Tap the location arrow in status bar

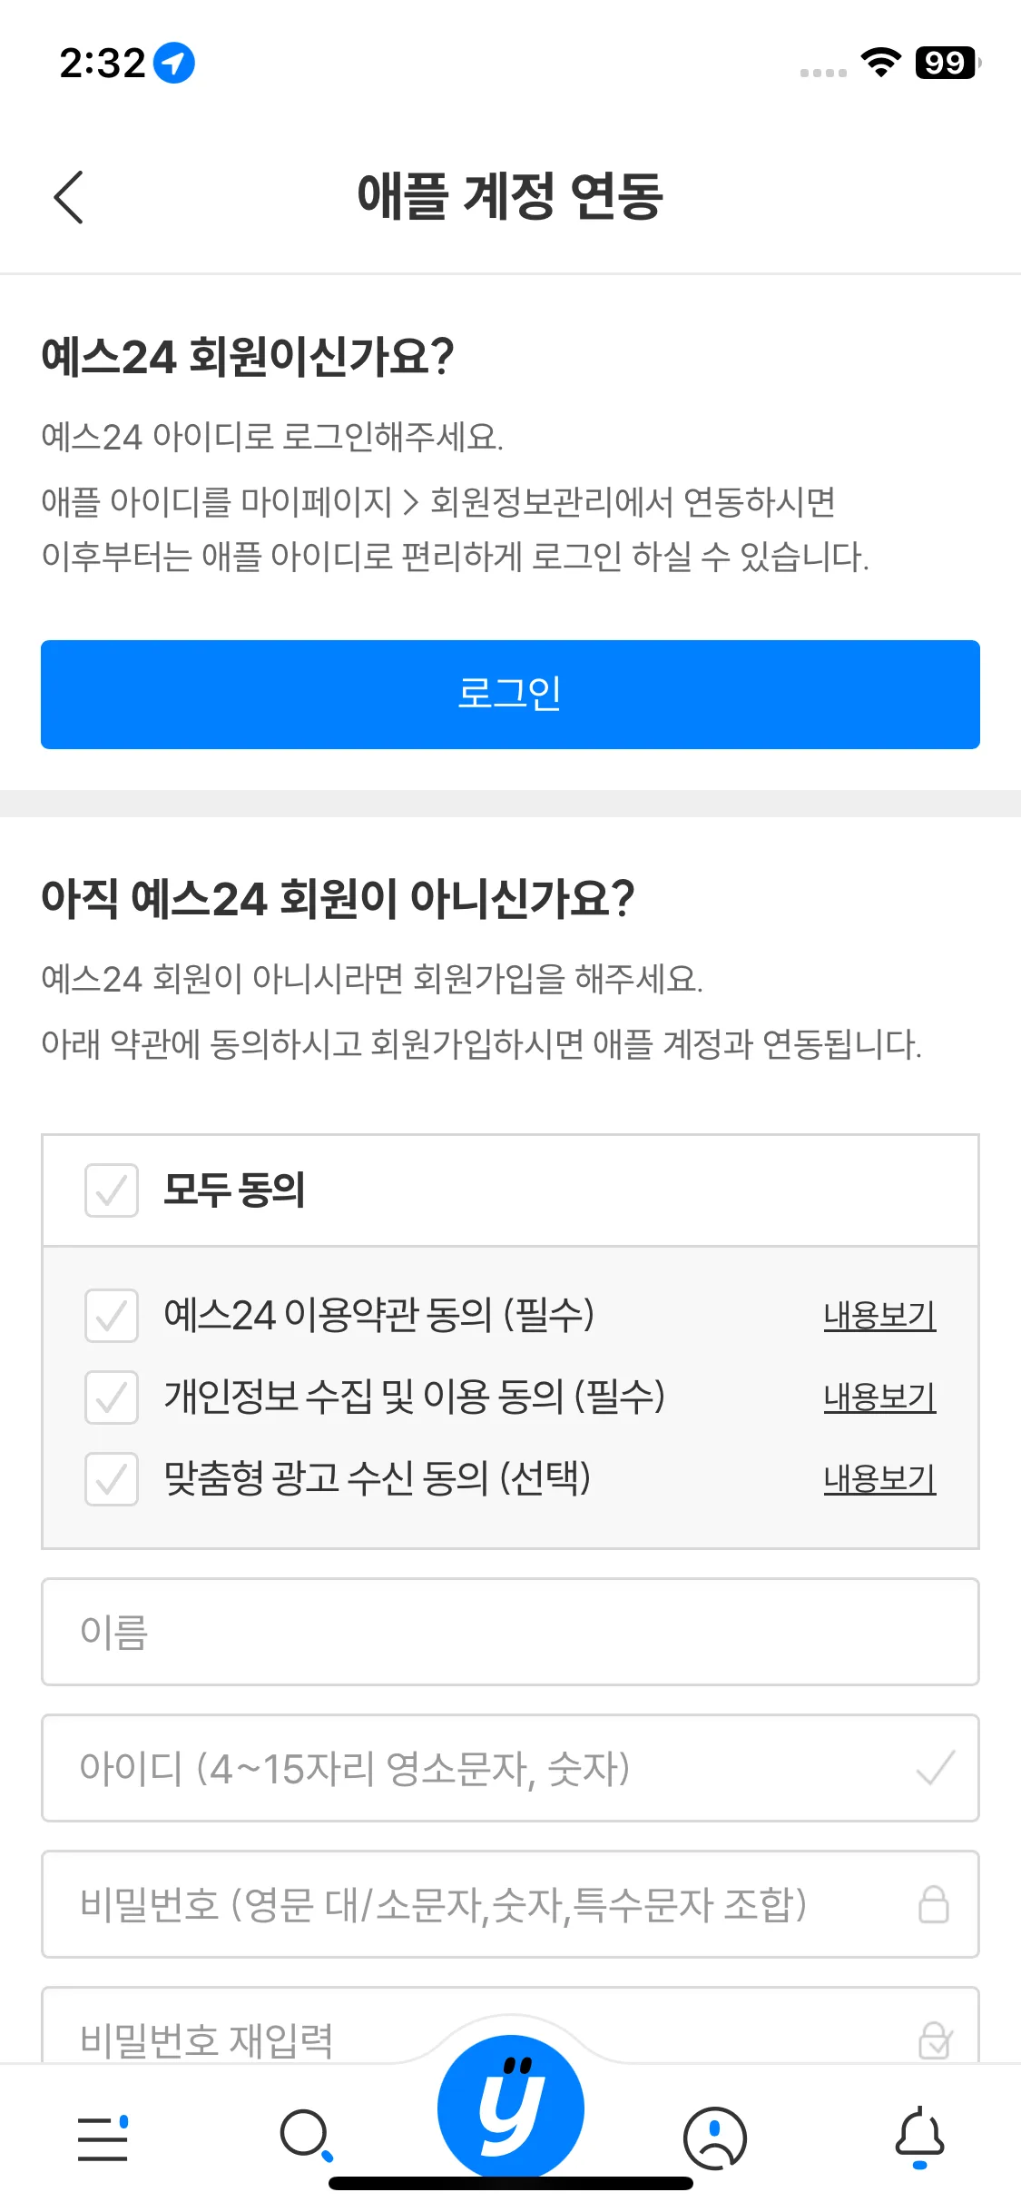(x=174, y=64)
